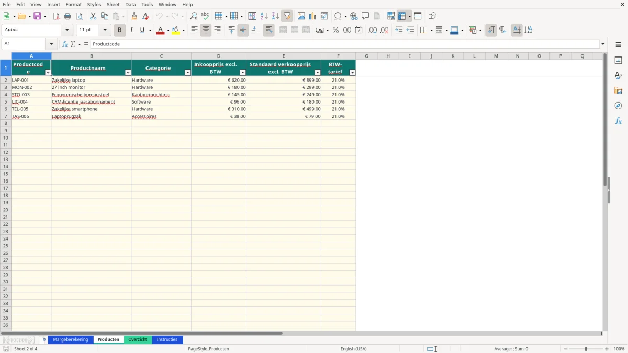This screenshot has height=353, width=628.
Task: Click the Insert Hyperlink icon
Action: click(354, 16)
